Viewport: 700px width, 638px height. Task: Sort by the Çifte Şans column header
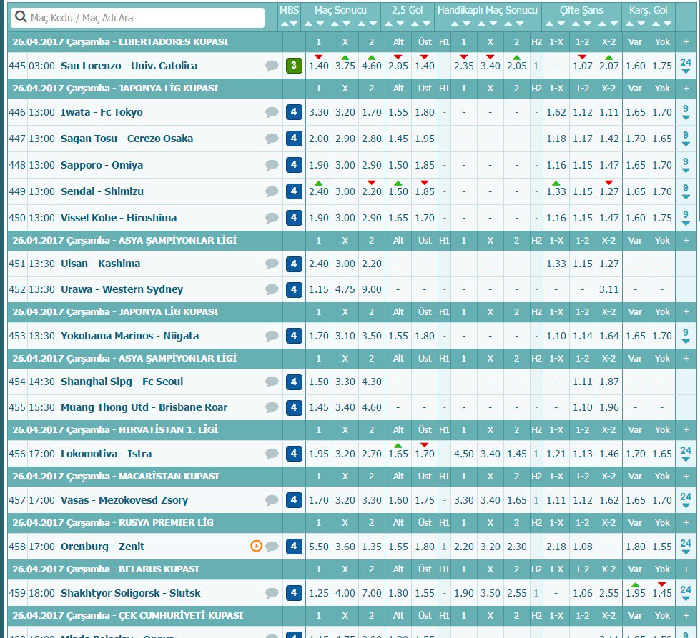pos(581,10)
